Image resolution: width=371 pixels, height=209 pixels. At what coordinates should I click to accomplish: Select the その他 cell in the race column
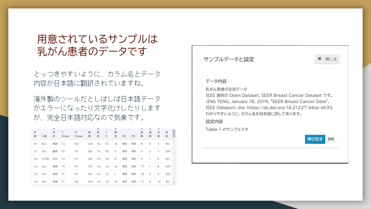(x=45, y=159)
